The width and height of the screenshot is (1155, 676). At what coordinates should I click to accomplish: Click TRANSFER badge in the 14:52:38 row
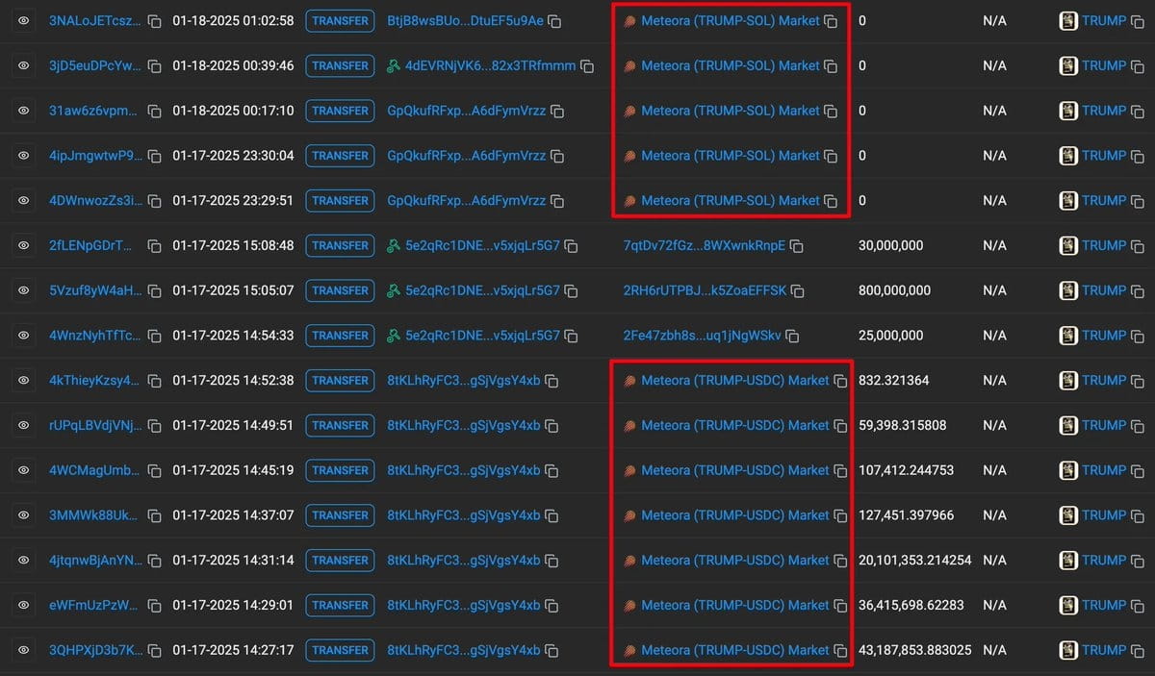point(340,380)
